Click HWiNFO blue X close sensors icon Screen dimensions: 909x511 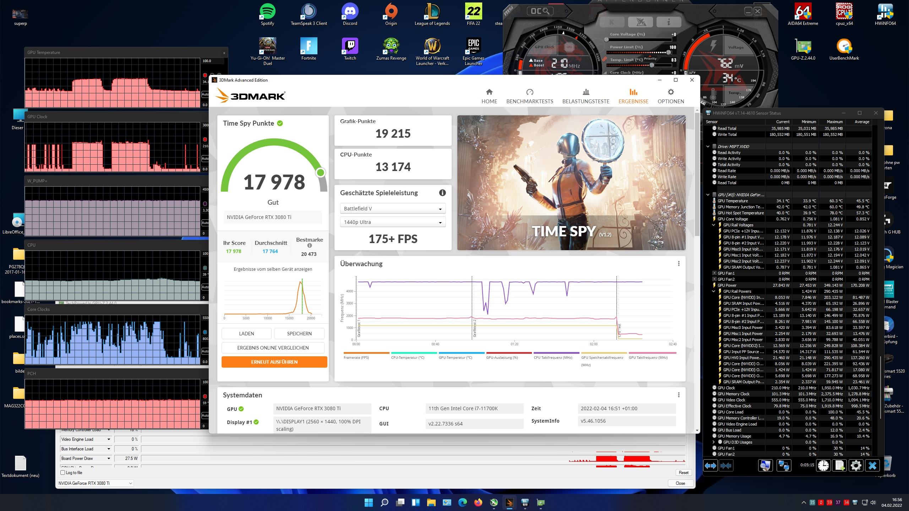tap(872, 466)
